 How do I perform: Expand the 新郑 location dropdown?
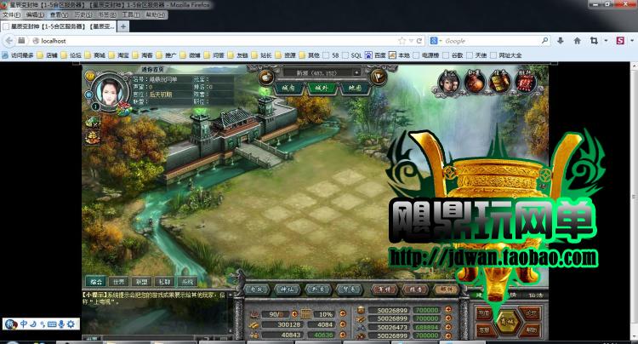point(356,73)
